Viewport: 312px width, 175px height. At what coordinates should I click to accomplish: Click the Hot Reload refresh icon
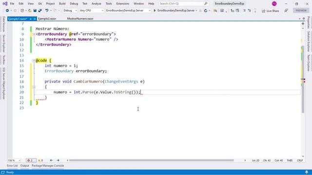pyautogui.click(x=206, y=11)
